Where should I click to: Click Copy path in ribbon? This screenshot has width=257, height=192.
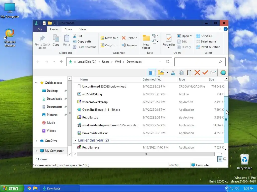click(82, 41)
